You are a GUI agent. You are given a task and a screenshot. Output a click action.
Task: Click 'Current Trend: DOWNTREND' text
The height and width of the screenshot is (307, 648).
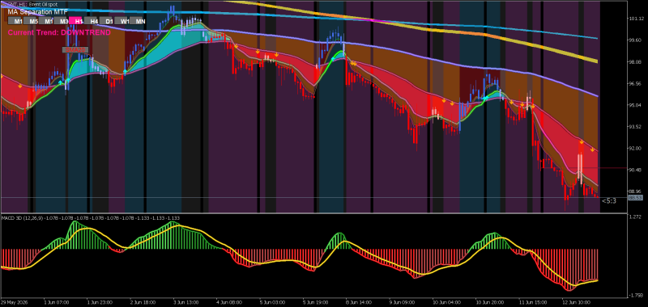[x=59, y=32]
